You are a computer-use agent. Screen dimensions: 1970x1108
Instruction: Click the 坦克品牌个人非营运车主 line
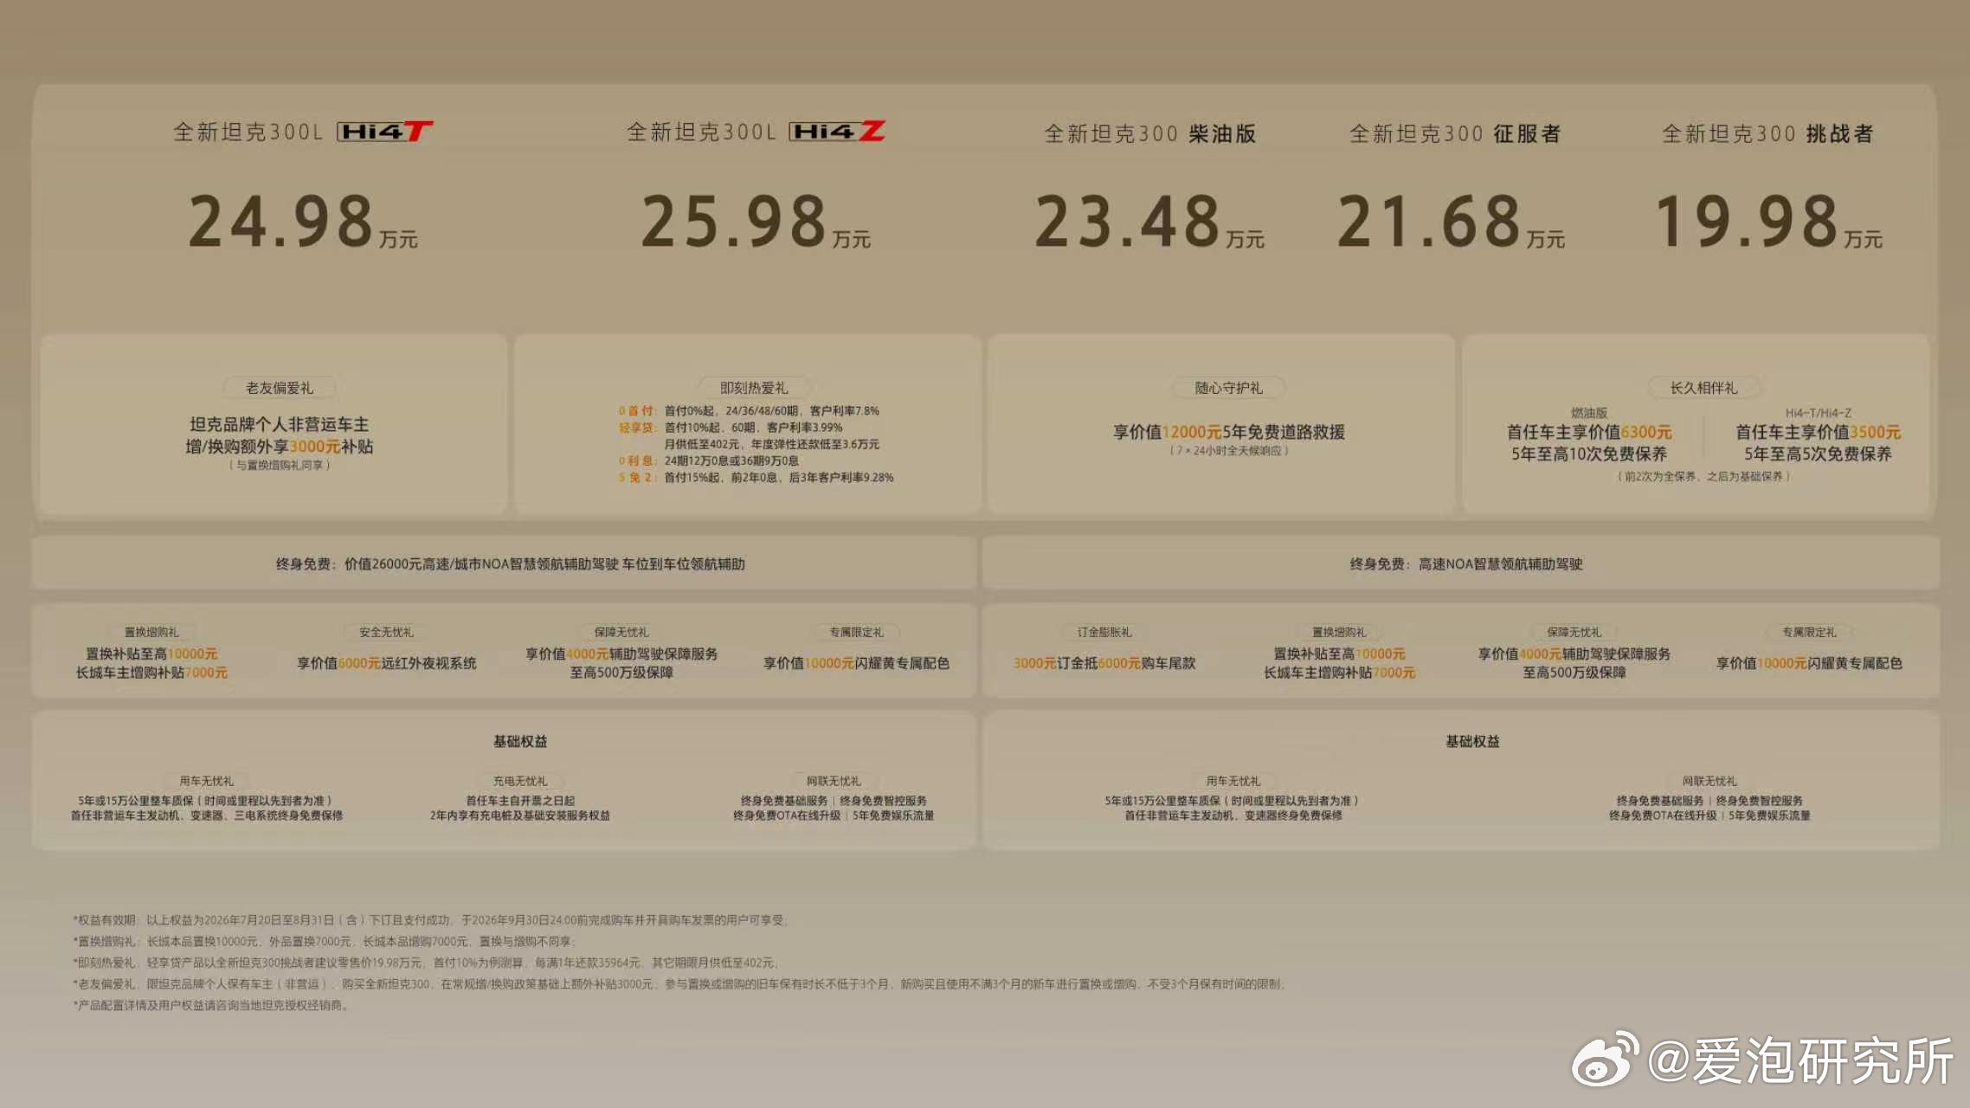(x=279, y=424)
